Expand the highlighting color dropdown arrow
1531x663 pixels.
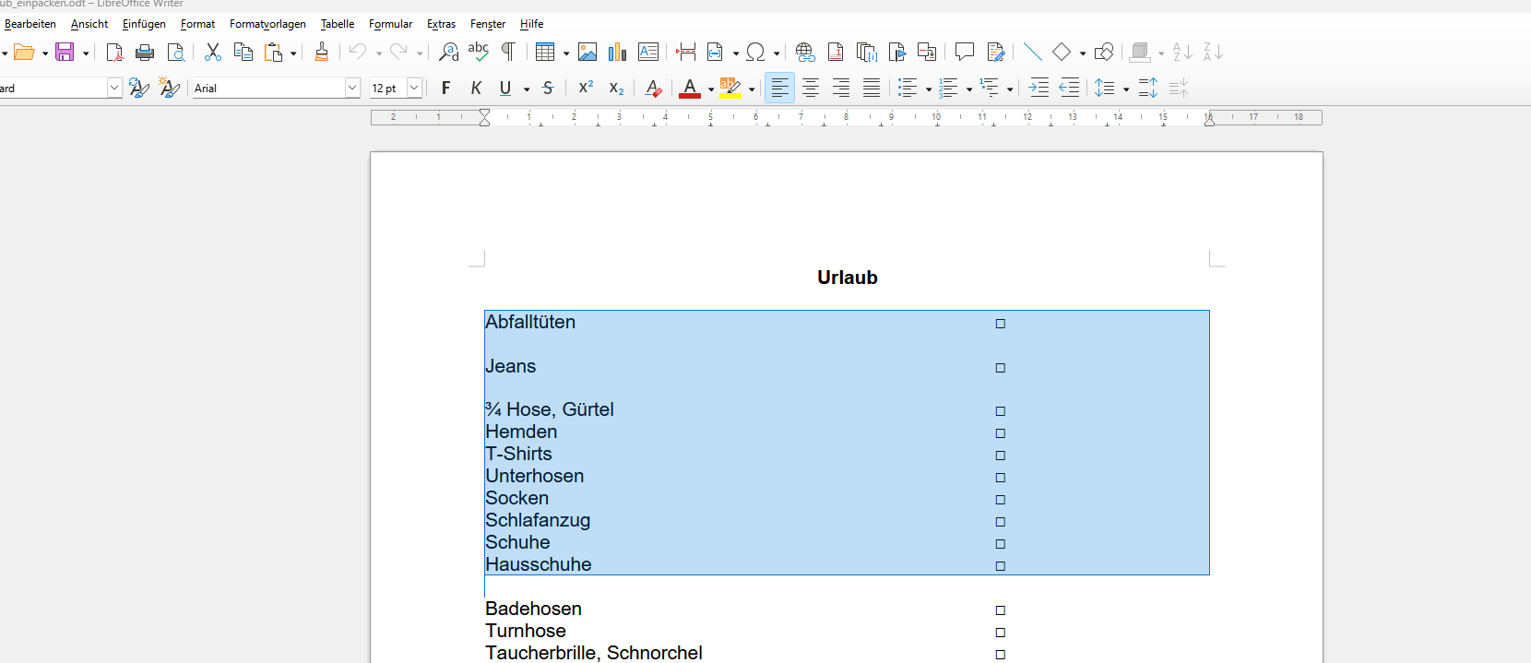pyautogui.click(x=752, y=89)
